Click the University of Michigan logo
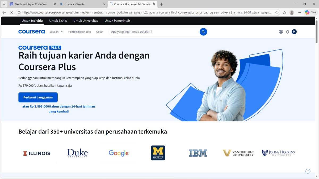The width and height of the screenshot is (319, 179). [158, 153]
